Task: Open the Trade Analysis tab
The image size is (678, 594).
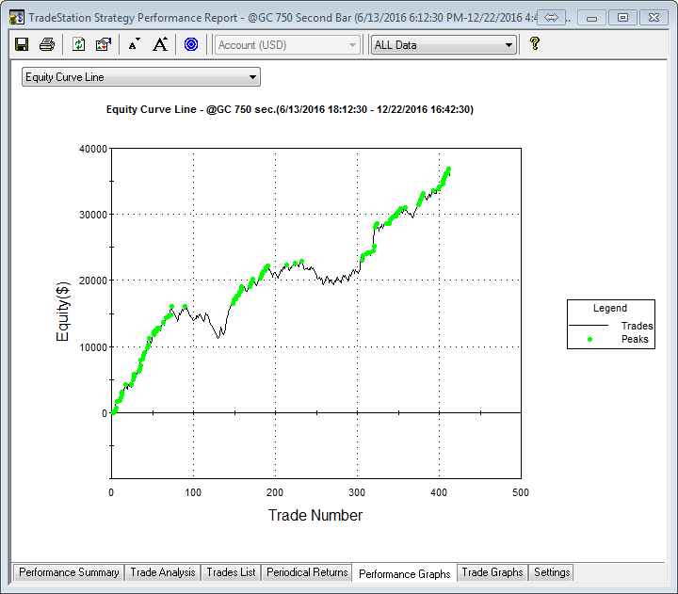Action: coord(163,572)
